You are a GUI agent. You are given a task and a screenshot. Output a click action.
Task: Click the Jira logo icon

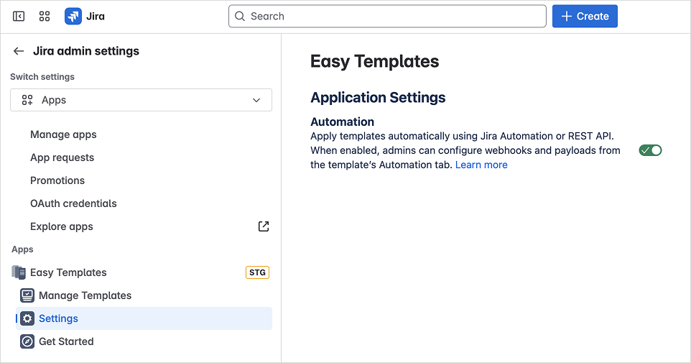tap(73, 16)
